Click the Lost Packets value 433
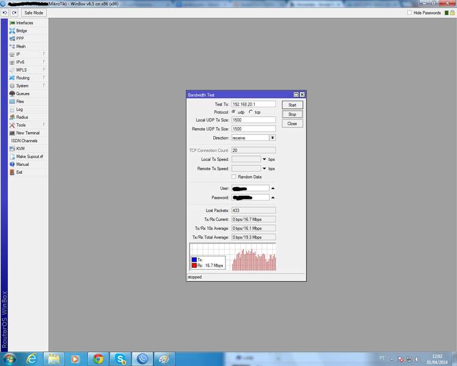Viewport: 457px width, 366px height. pyautogui.click(x=253, y=210)
